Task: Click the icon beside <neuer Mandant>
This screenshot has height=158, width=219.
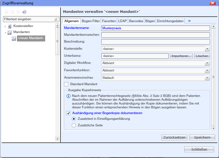Action: point(14,38)
